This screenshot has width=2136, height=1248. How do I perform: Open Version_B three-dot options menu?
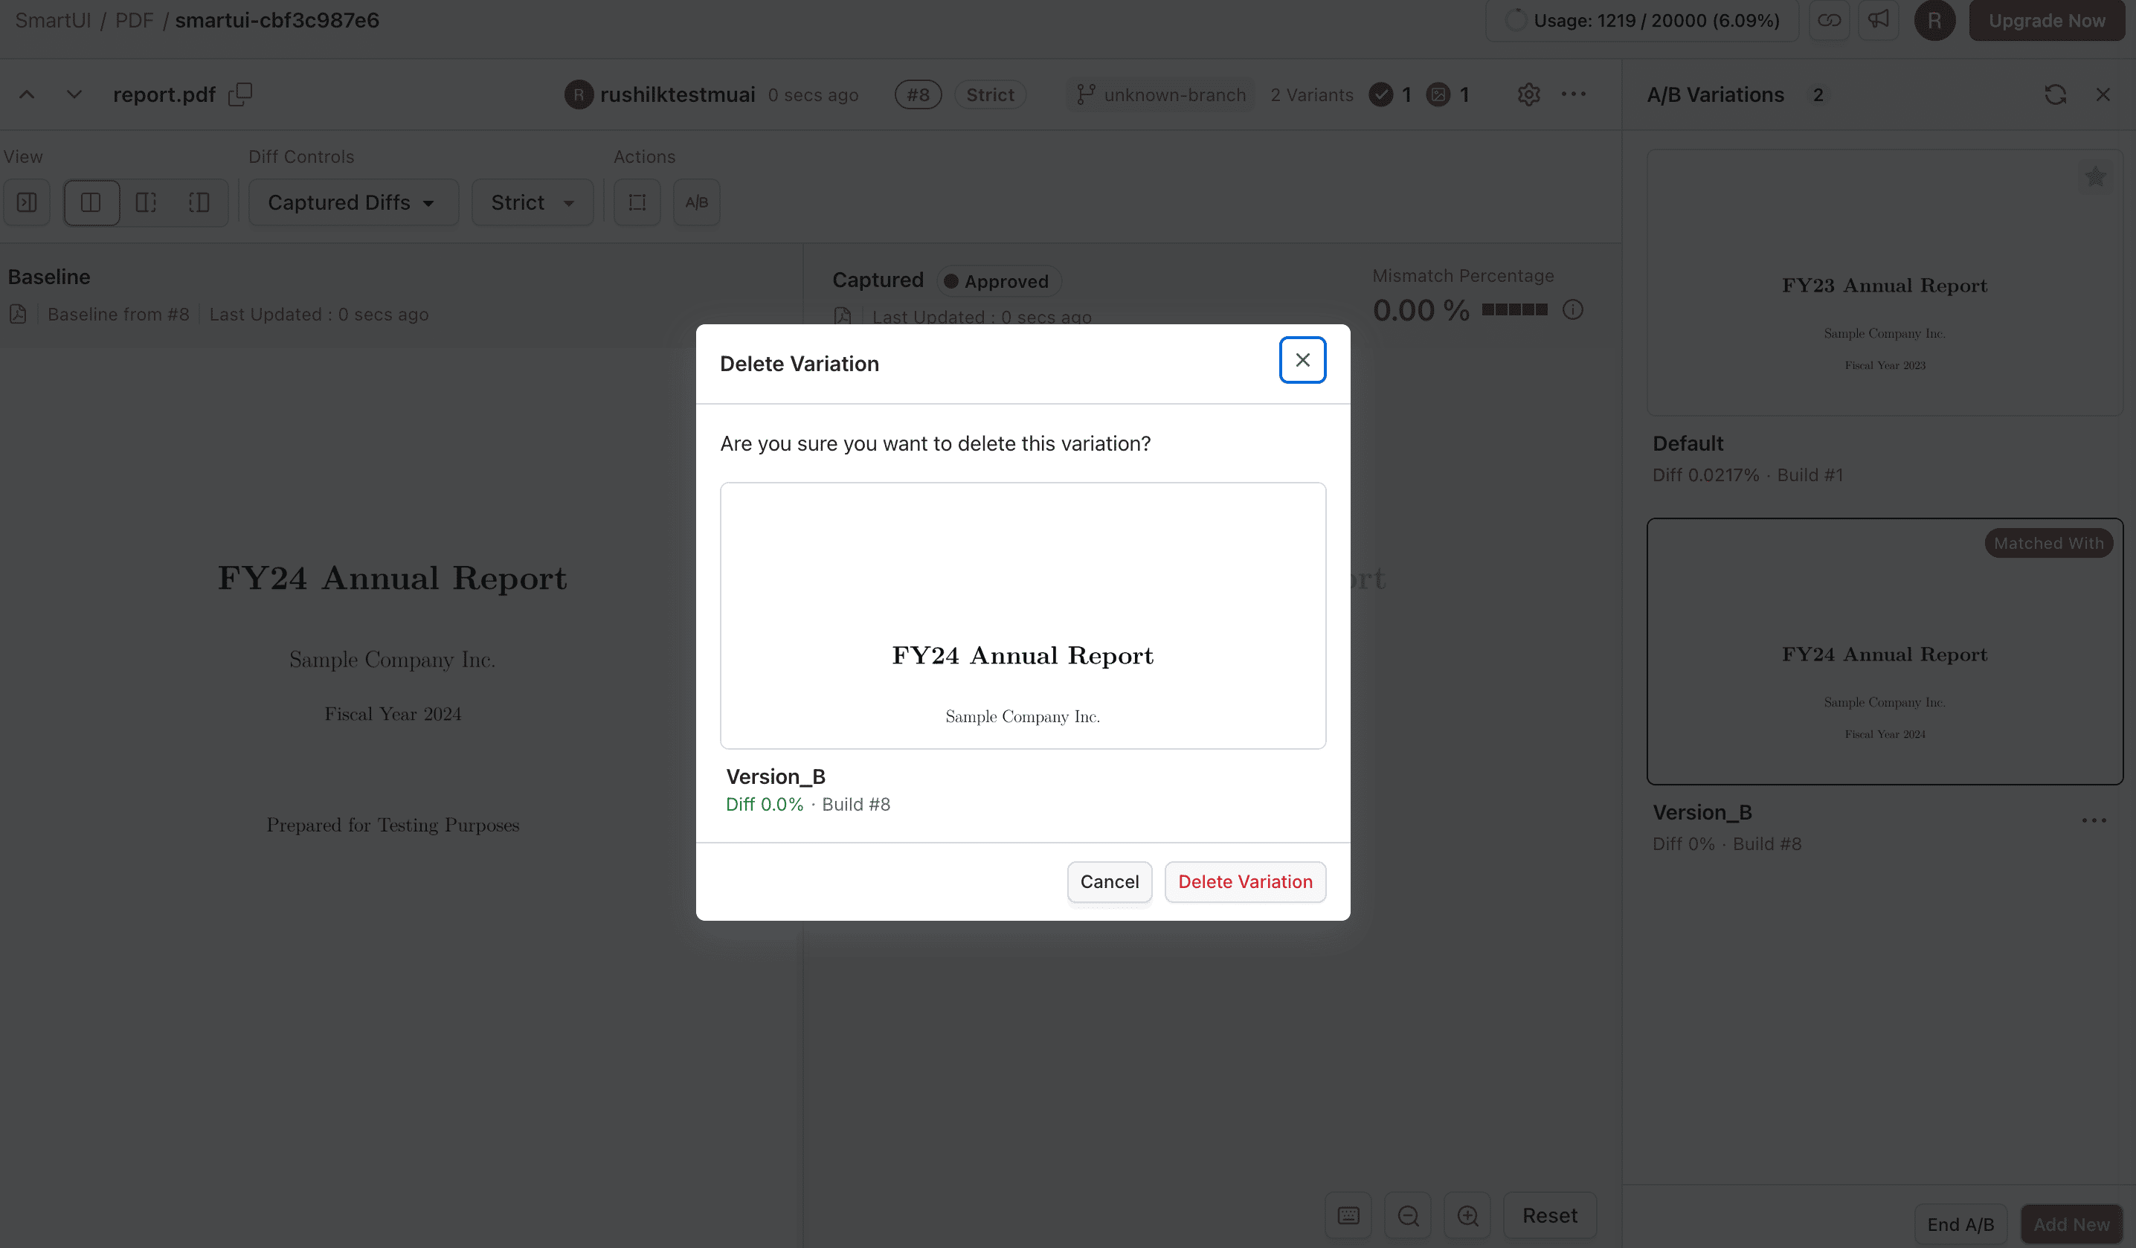point(2094,820)
